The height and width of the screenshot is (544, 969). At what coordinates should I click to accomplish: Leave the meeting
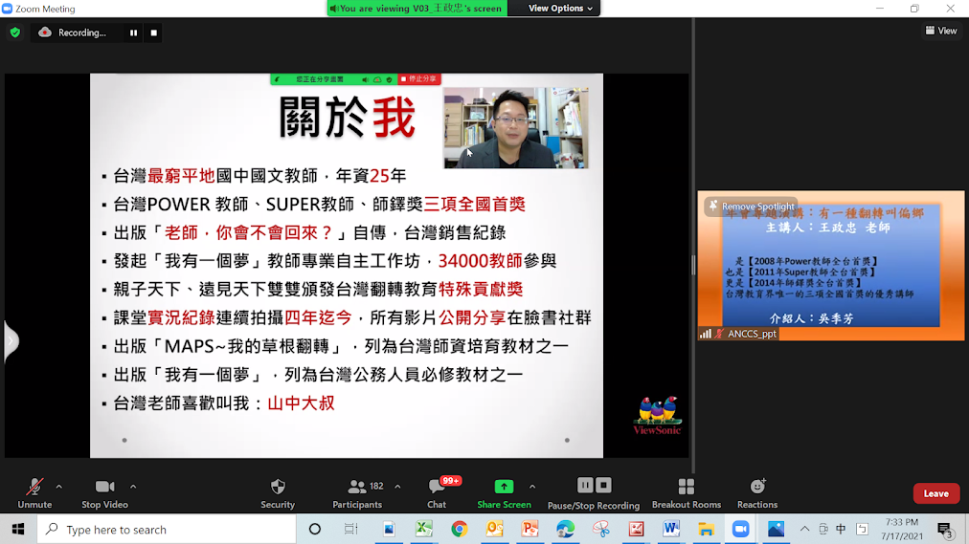pos(935,493)
